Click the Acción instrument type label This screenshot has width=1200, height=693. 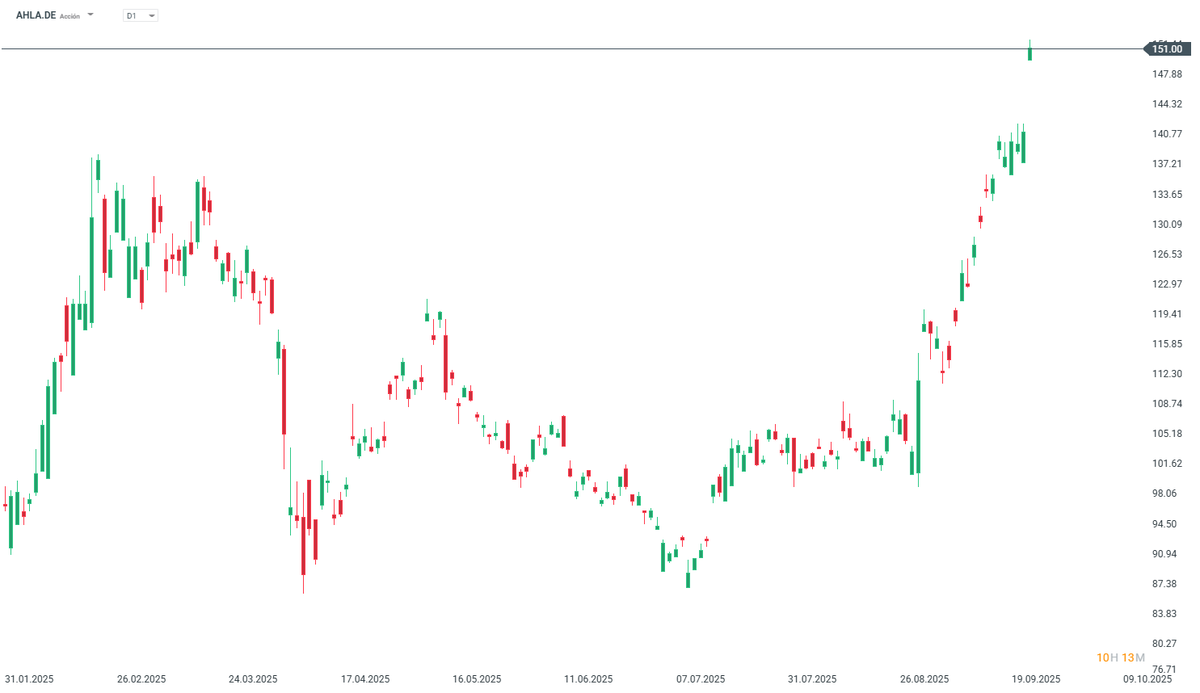pyautogui.click(x=70, y=16)
